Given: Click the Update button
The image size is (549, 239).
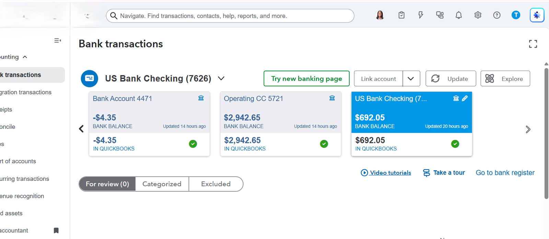Looking at the screenshot, I should tap(451, 79).
